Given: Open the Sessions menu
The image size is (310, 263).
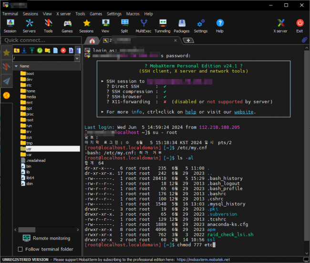Looking at the screenshot, I should pos(31,14).
